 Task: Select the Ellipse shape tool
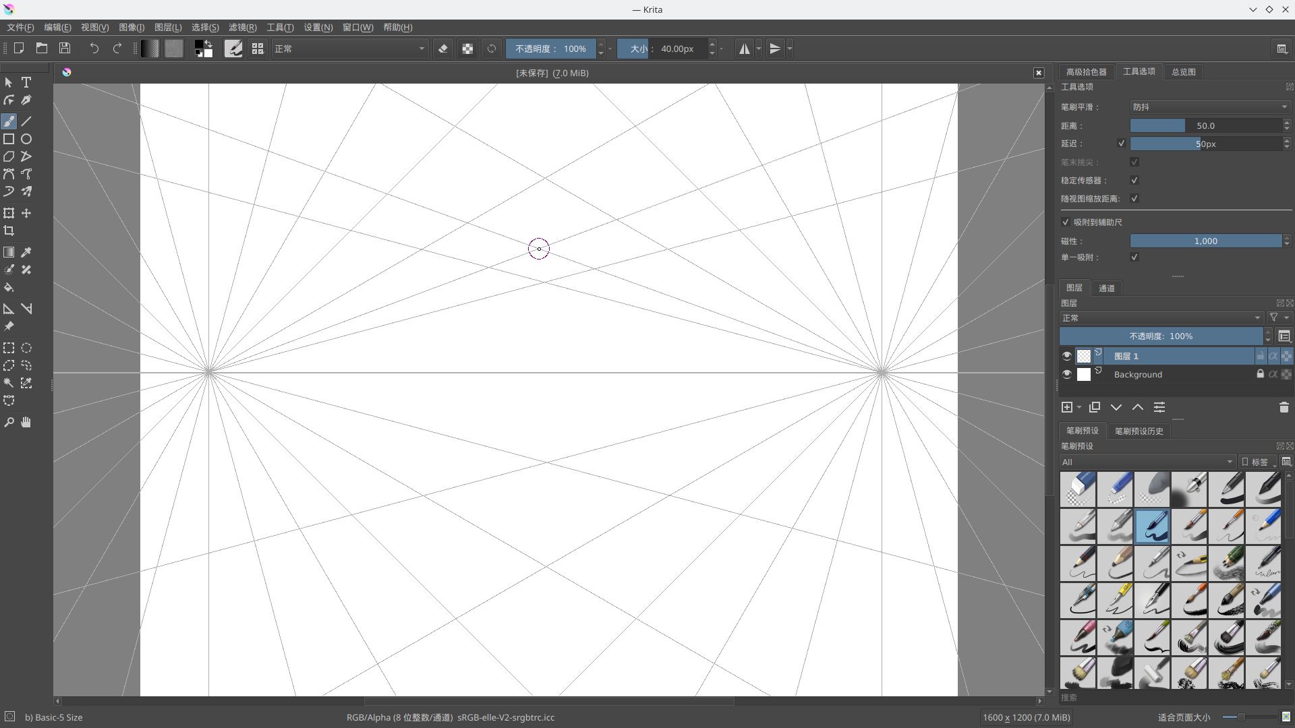tap(26, 139)
